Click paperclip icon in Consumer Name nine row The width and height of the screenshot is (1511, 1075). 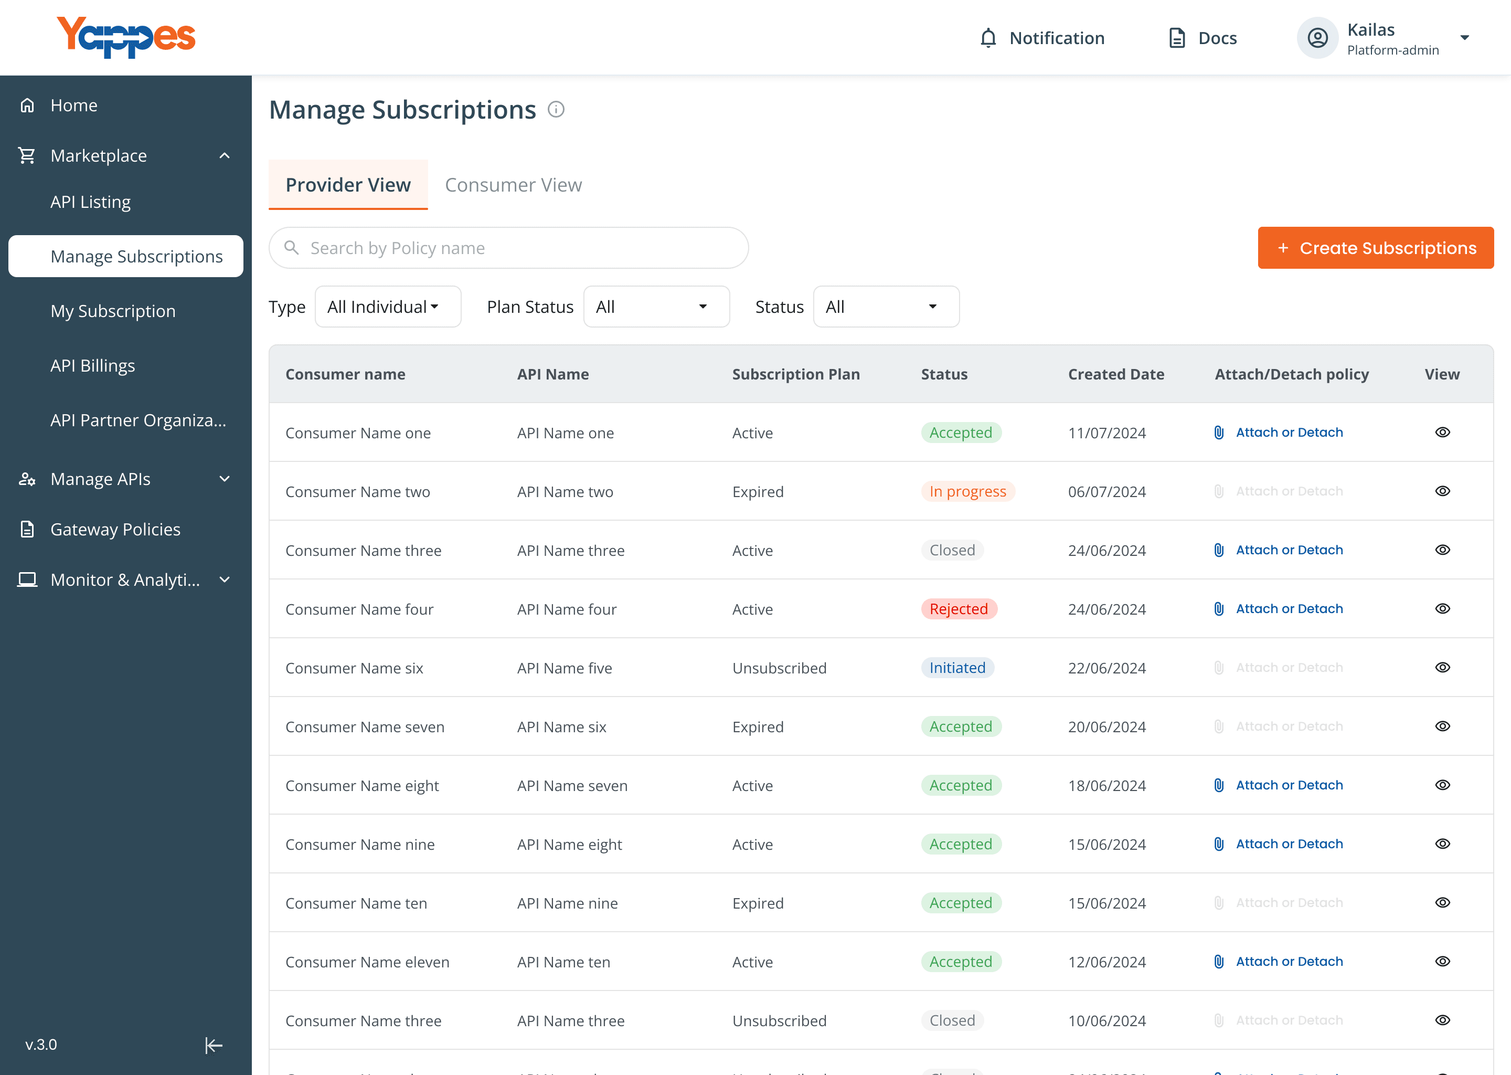click(1219, 844)
